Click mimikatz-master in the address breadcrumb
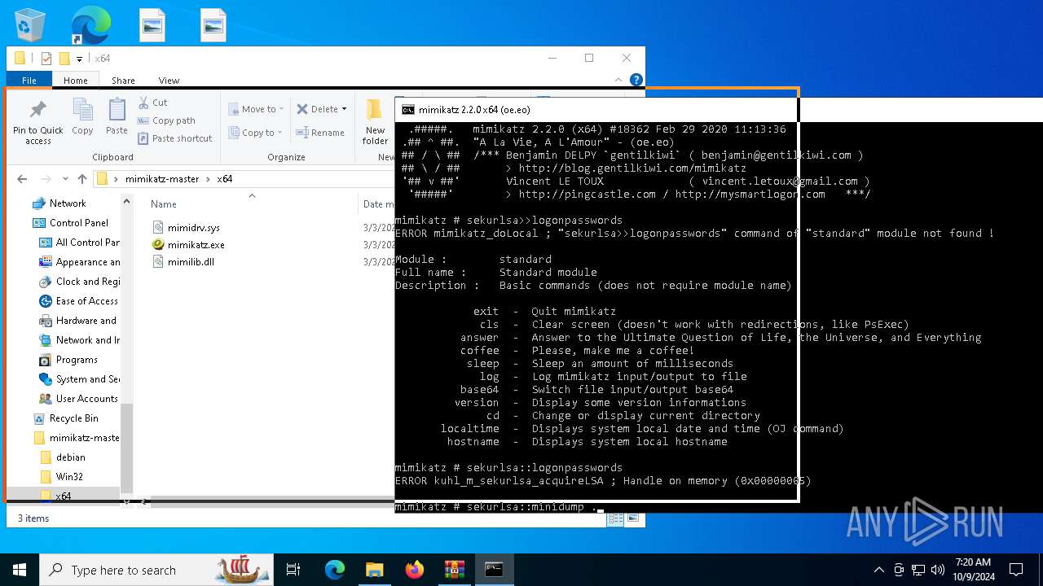Viewport: 1043px width, 586px height. pyautogui.click(x=163, y=179)
